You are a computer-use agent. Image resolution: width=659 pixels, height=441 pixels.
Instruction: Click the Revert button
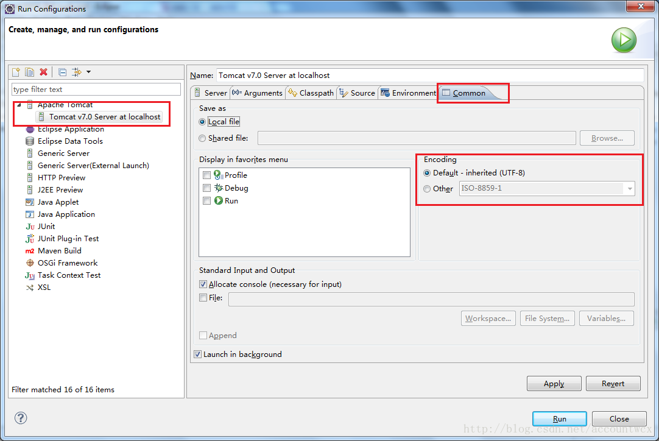(x=613, y=384)
